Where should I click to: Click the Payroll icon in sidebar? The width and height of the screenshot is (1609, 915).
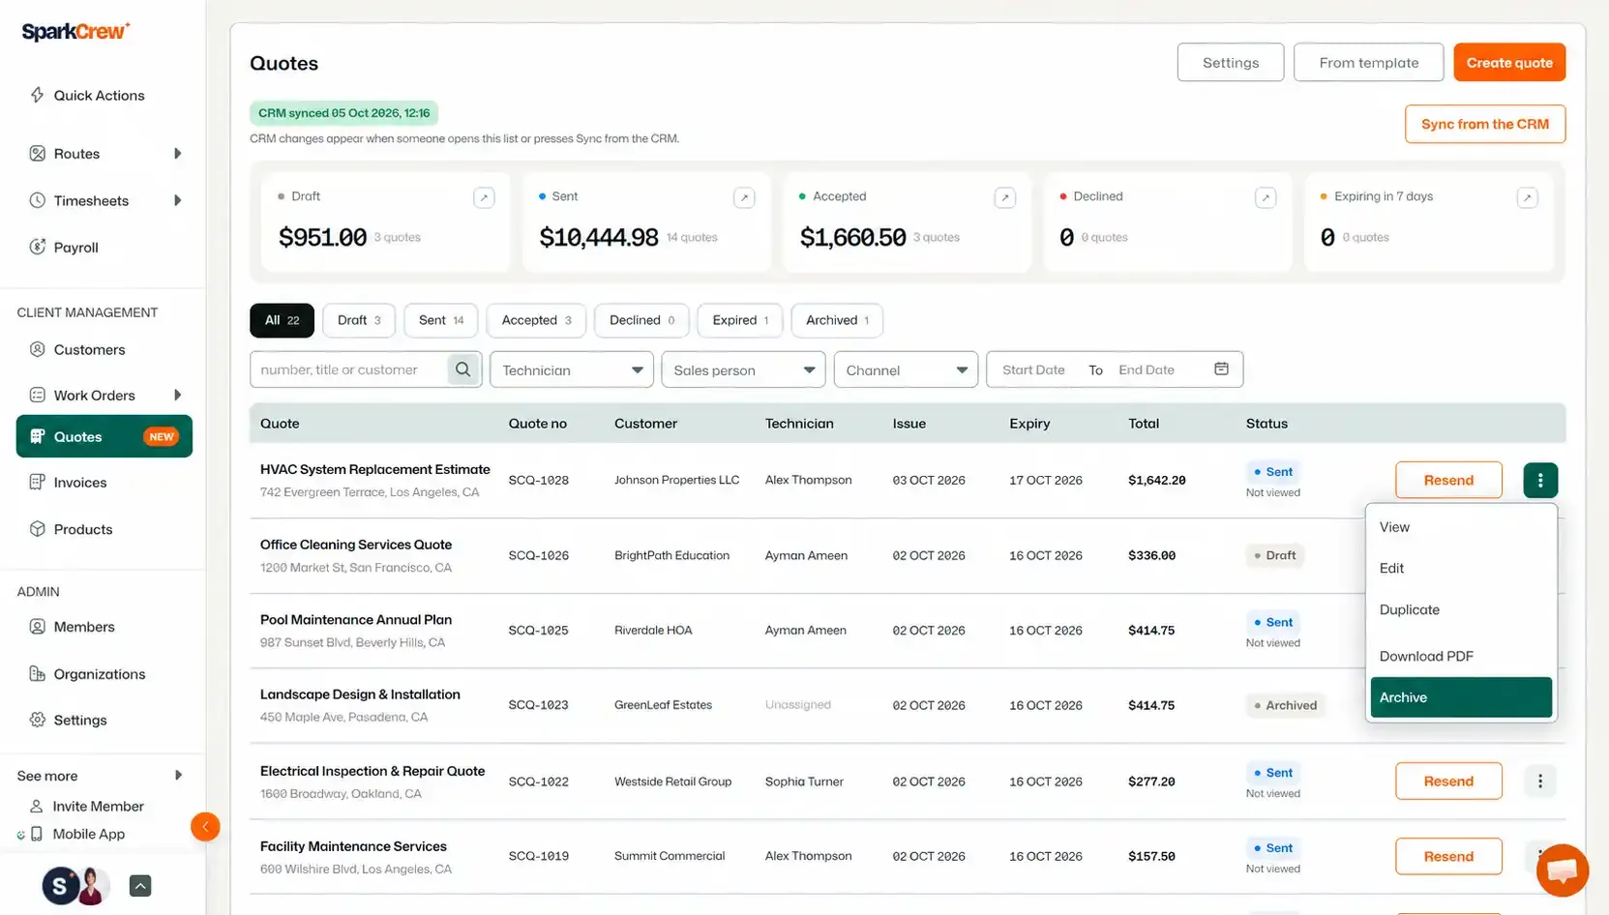[x=37, y=247]
